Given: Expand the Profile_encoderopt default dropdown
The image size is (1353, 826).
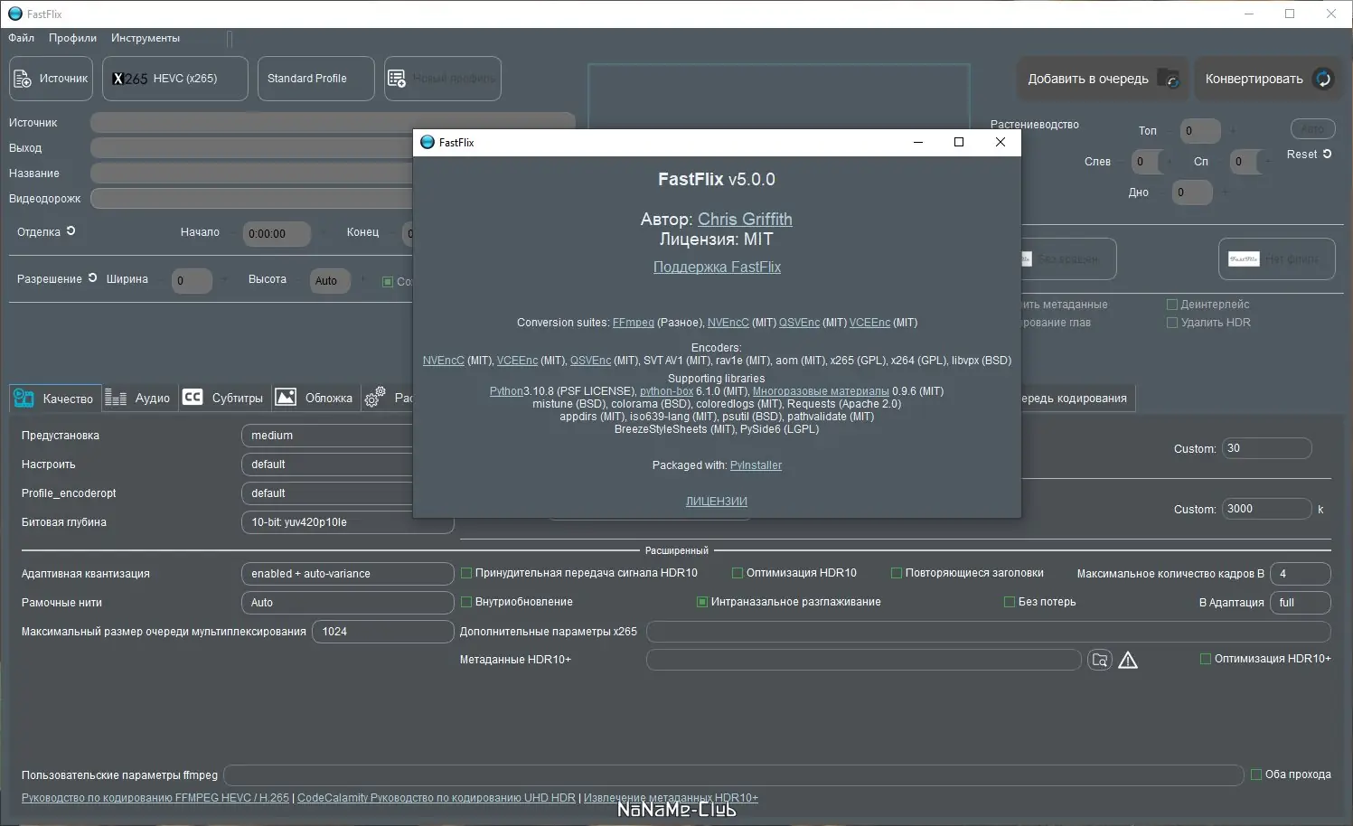Looking at the screenshot, I should tap(327, 493).
